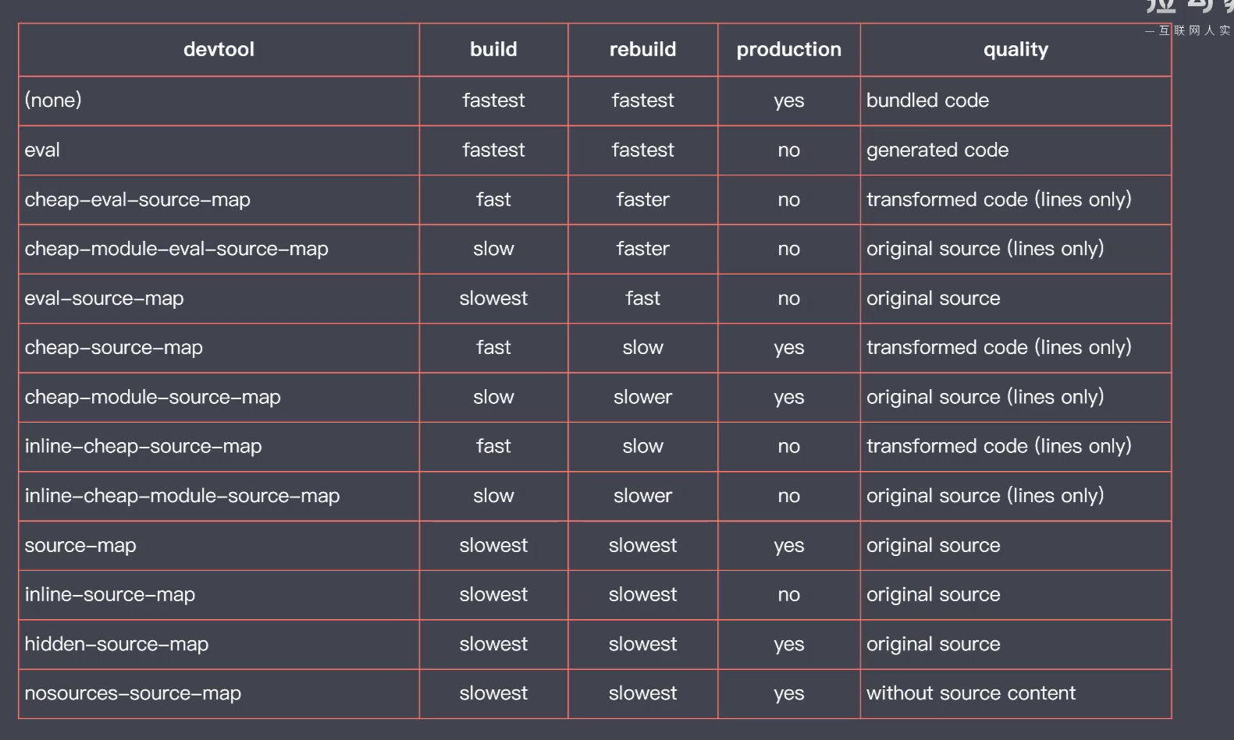
Task: Click the rebuild column header
Action: click(x=642, y=50)
